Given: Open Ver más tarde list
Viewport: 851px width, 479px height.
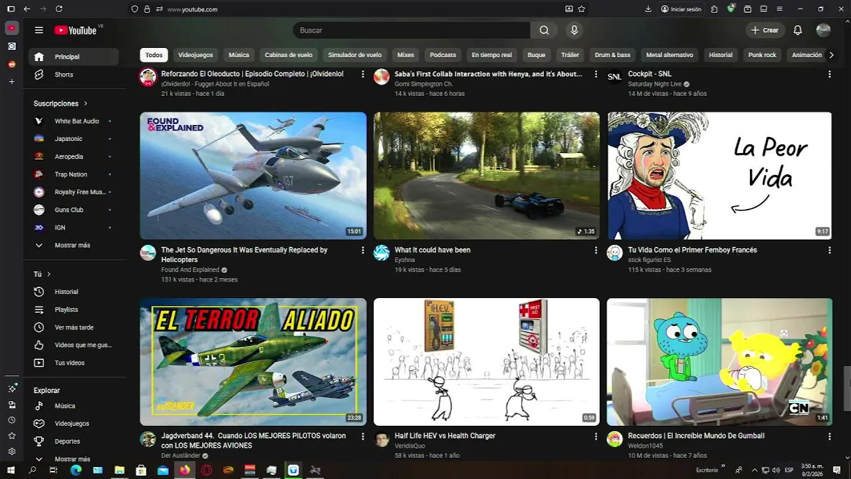Looking at the screenshot, I should [x=73, y=327].
